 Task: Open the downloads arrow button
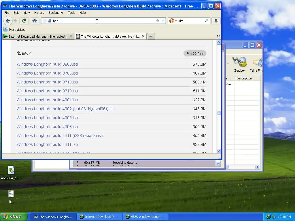pyautogui.click(x=216, y=21)
